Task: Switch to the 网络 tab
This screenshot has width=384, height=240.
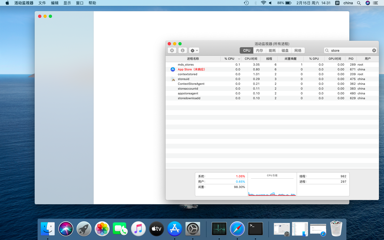Action: (x=298, y=50)
